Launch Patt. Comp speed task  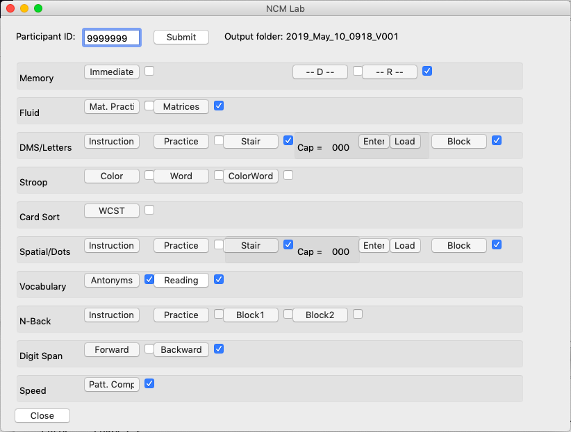pos(112,384)
